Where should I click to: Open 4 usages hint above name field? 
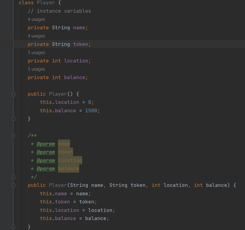tap(36, 19)
